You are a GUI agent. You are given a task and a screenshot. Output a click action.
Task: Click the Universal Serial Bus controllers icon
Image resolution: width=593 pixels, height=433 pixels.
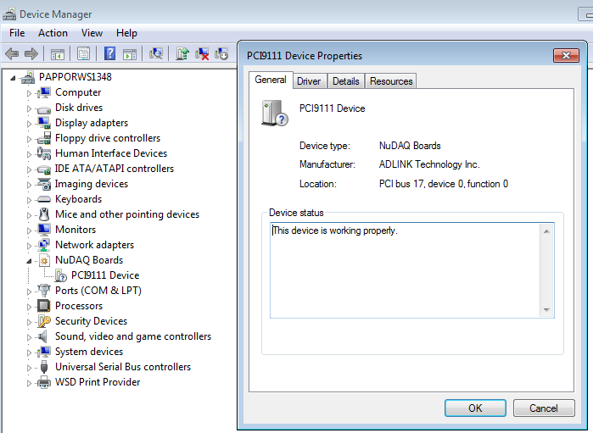point(44,367)
